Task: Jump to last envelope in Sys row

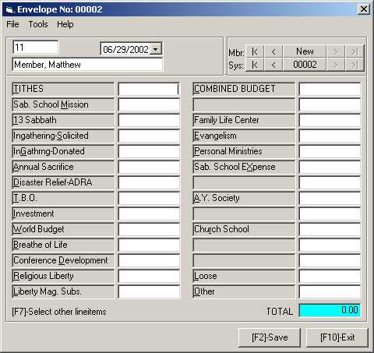Action: [355, 65]
